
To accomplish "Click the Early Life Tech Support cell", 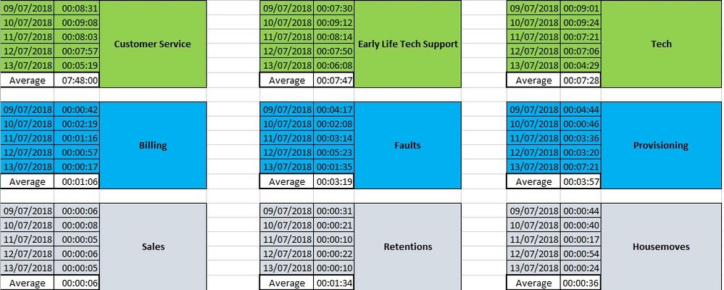I will (407, 44).
